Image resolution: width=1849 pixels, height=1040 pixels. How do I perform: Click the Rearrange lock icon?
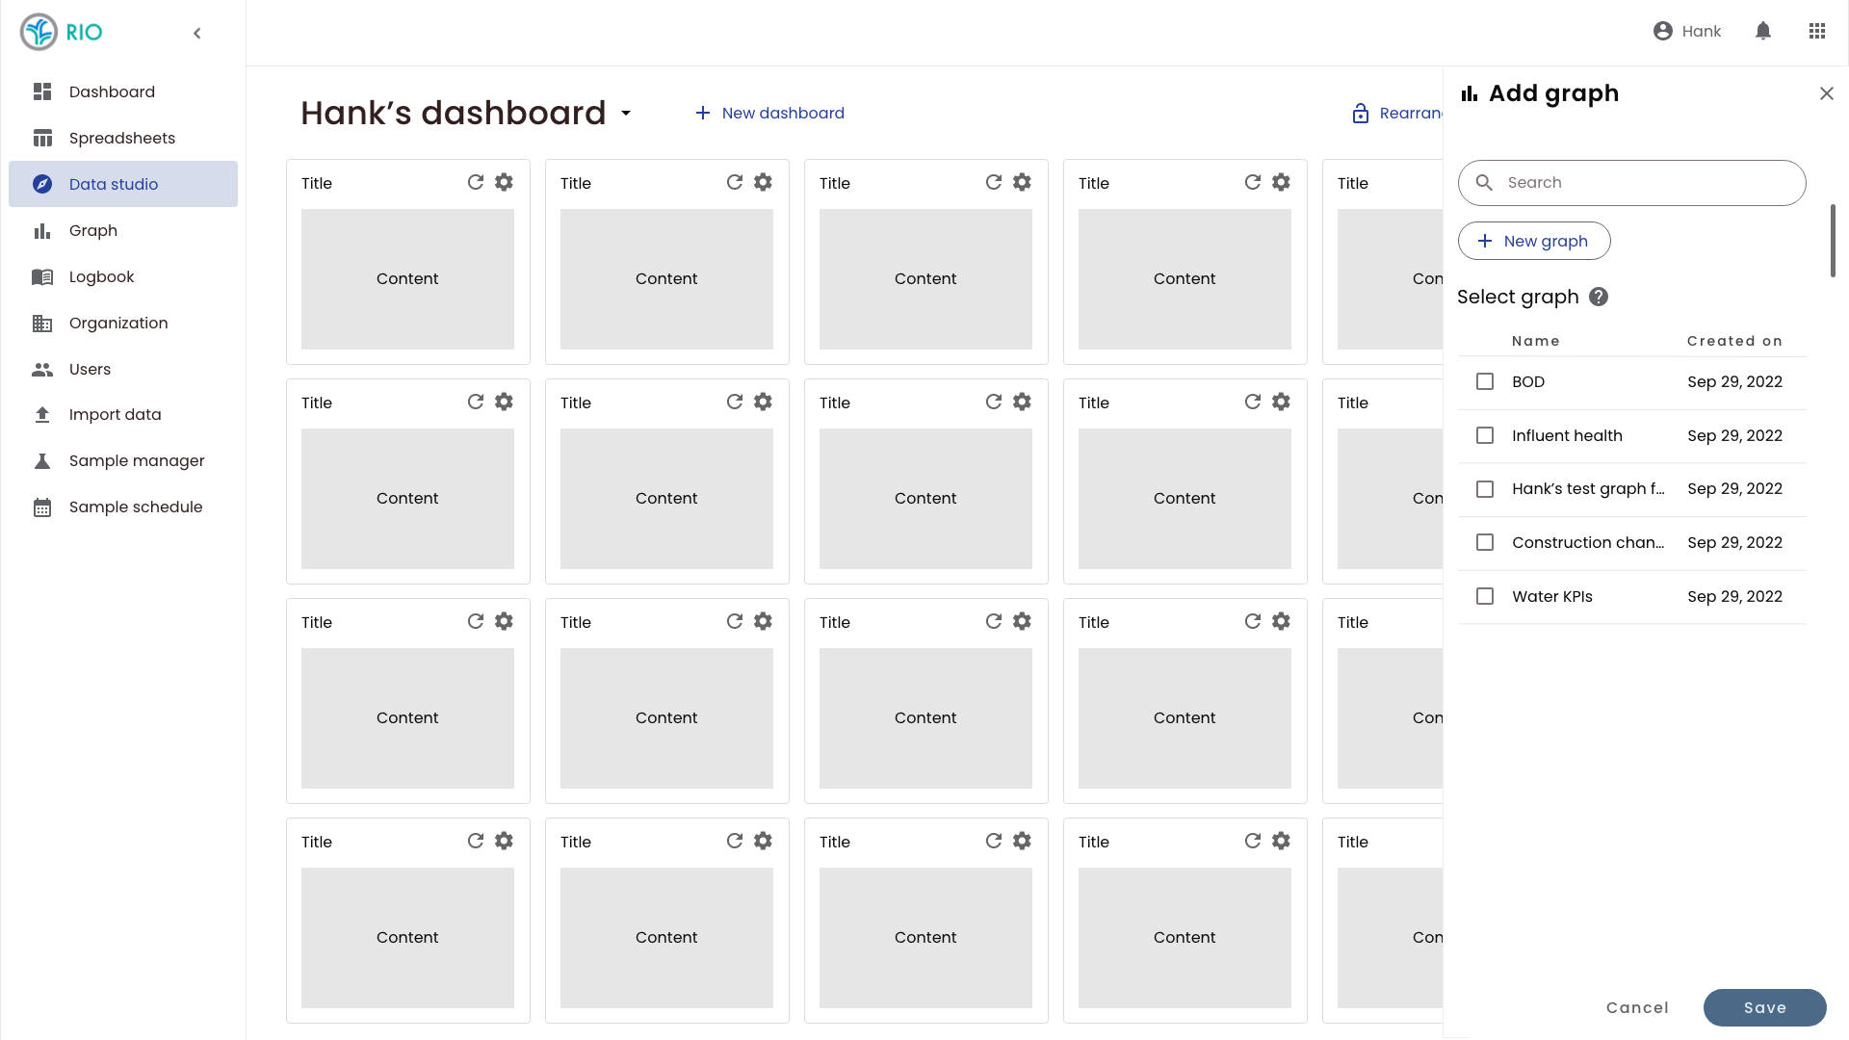point(1361,114)
